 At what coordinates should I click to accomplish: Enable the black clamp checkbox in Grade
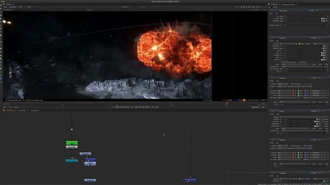(x=288, y=62)
